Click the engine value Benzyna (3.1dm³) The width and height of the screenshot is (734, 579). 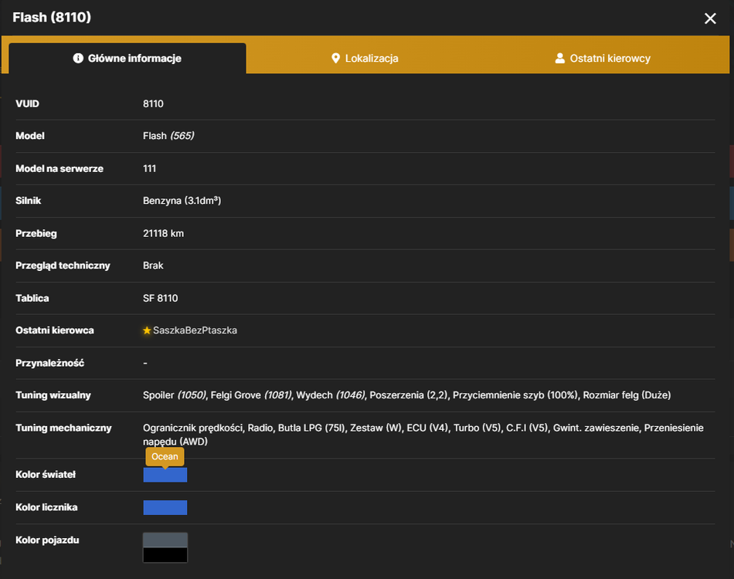pos(182,201)
